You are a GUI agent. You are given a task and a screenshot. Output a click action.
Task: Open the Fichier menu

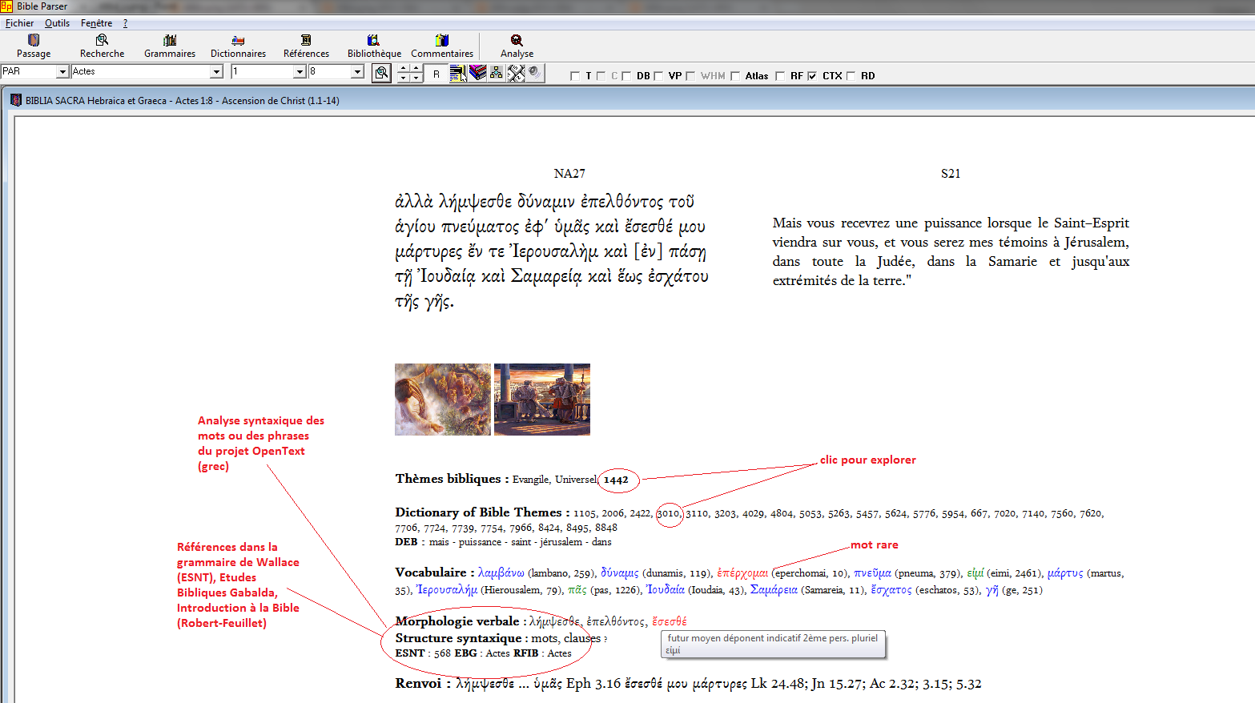[19, 23]
